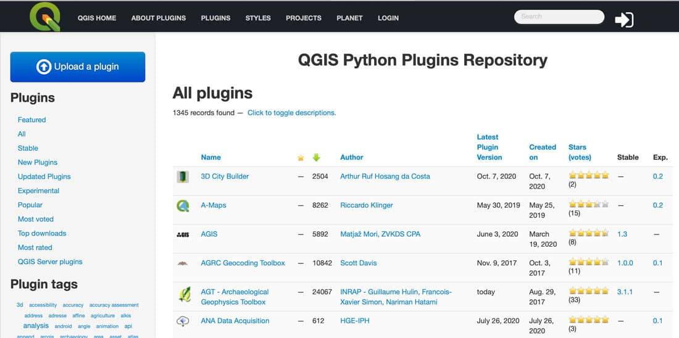The image size is (679, 338).
Task: Click the 'agriculture' plugin tag
Action: (102, 316)
